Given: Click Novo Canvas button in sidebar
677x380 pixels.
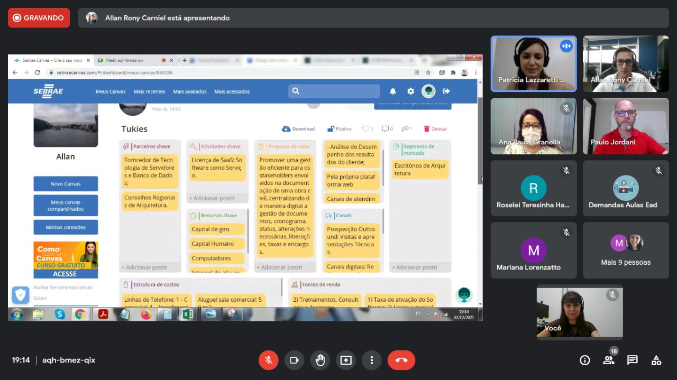Looking at the screenshot, I should click(66, 184).
